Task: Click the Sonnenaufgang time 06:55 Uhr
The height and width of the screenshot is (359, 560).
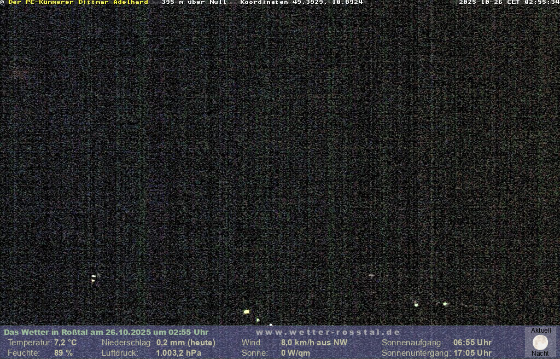Action: tap(472, 343)
